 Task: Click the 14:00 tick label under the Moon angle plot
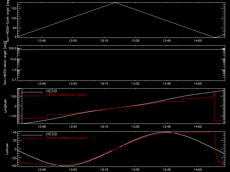coord(198,83)
